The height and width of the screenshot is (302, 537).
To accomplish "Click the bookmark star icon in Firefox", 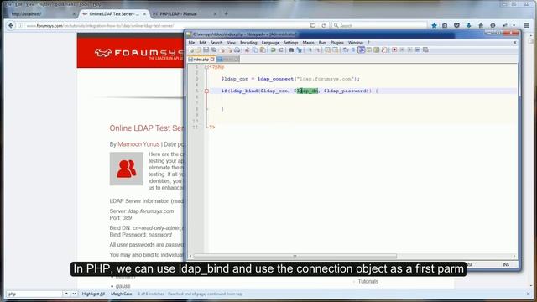I will pyautogui.click(x=434, y=26).
